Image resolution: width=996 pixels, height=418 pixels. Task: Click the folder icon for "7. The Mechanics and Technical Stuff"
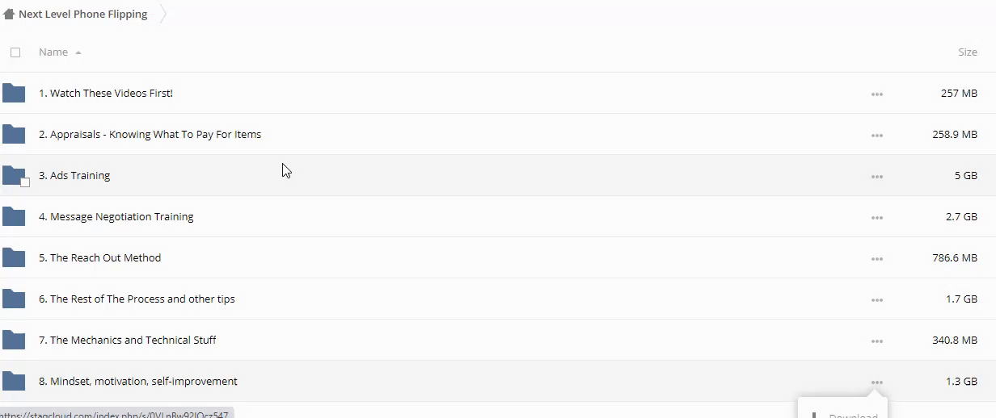click(14, 341)
